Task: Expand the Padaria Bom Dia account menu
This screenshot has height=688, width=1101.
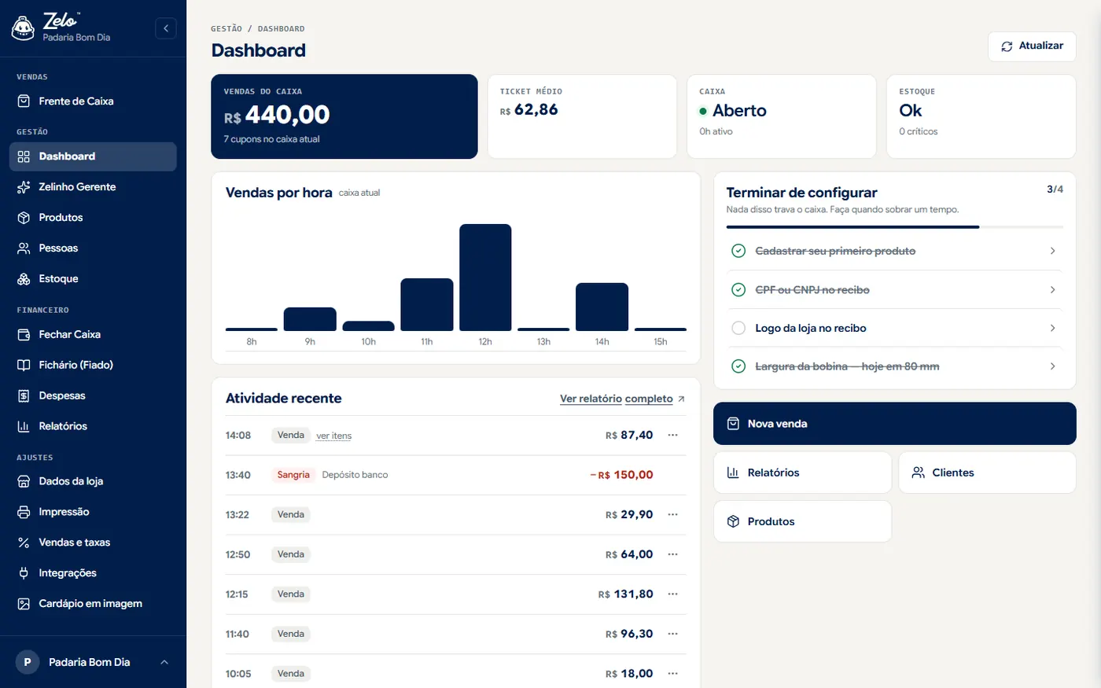Action: coord(93,662)
